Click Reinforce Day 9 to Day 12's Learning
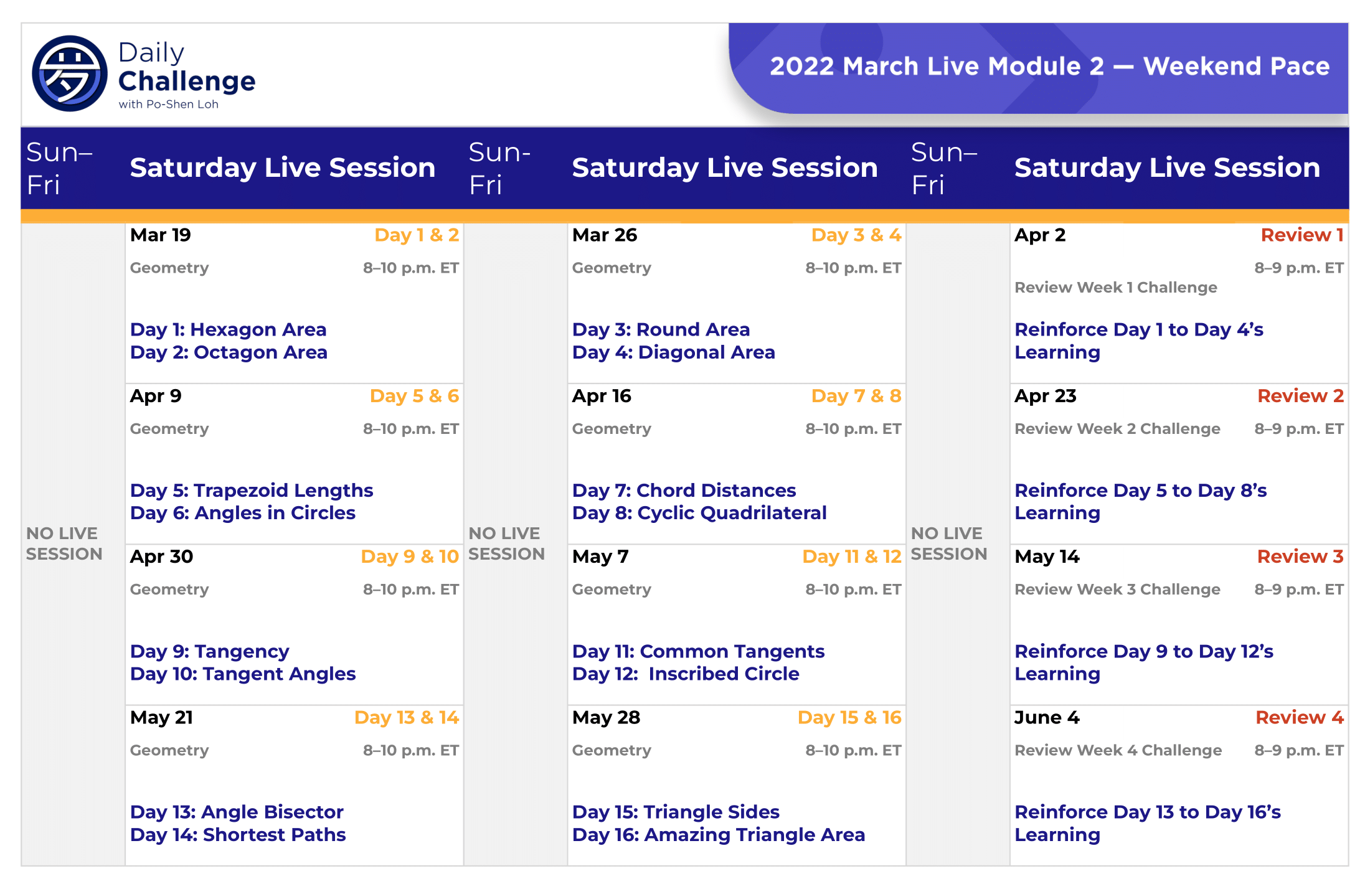The height and width of the screenshot is (889, 1370). coord(1143,662)
